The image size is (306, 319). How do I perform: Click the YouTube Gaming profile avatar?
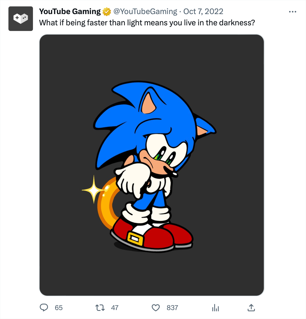[x=21, y=19]
